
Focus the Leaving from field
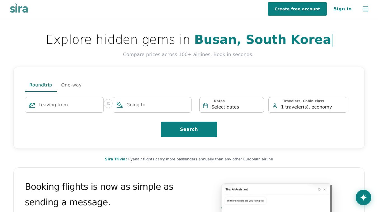(x=68, y=105)
